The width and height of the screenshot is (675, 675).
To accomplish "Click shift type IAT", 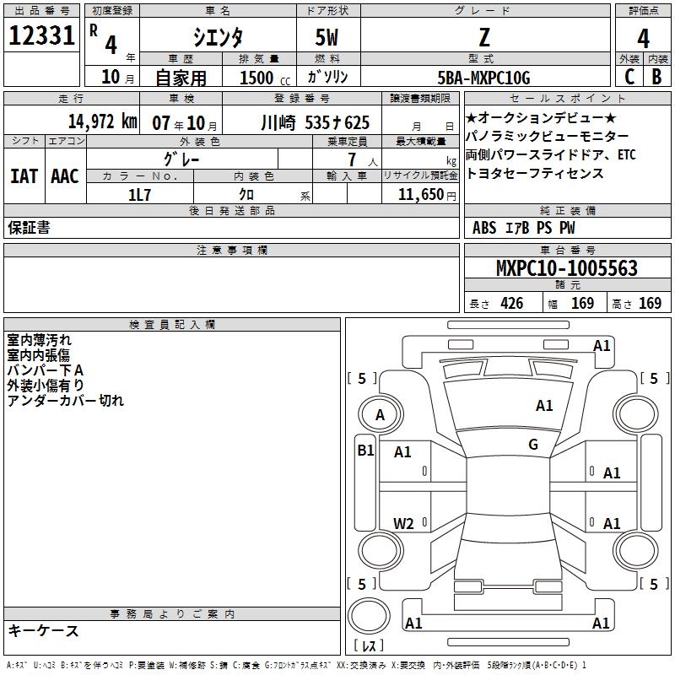I will (x=24, y=176).
